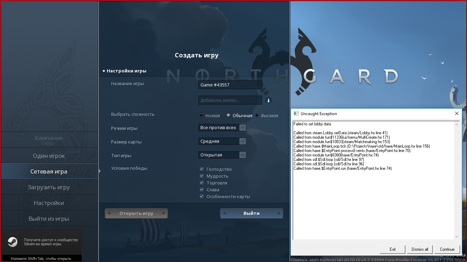Image resolution: width=467 pixels, height=262 pixels.
Task: Click the haxe.$EntryPoint.run stack trace line
Action: (x=342, y=168)
